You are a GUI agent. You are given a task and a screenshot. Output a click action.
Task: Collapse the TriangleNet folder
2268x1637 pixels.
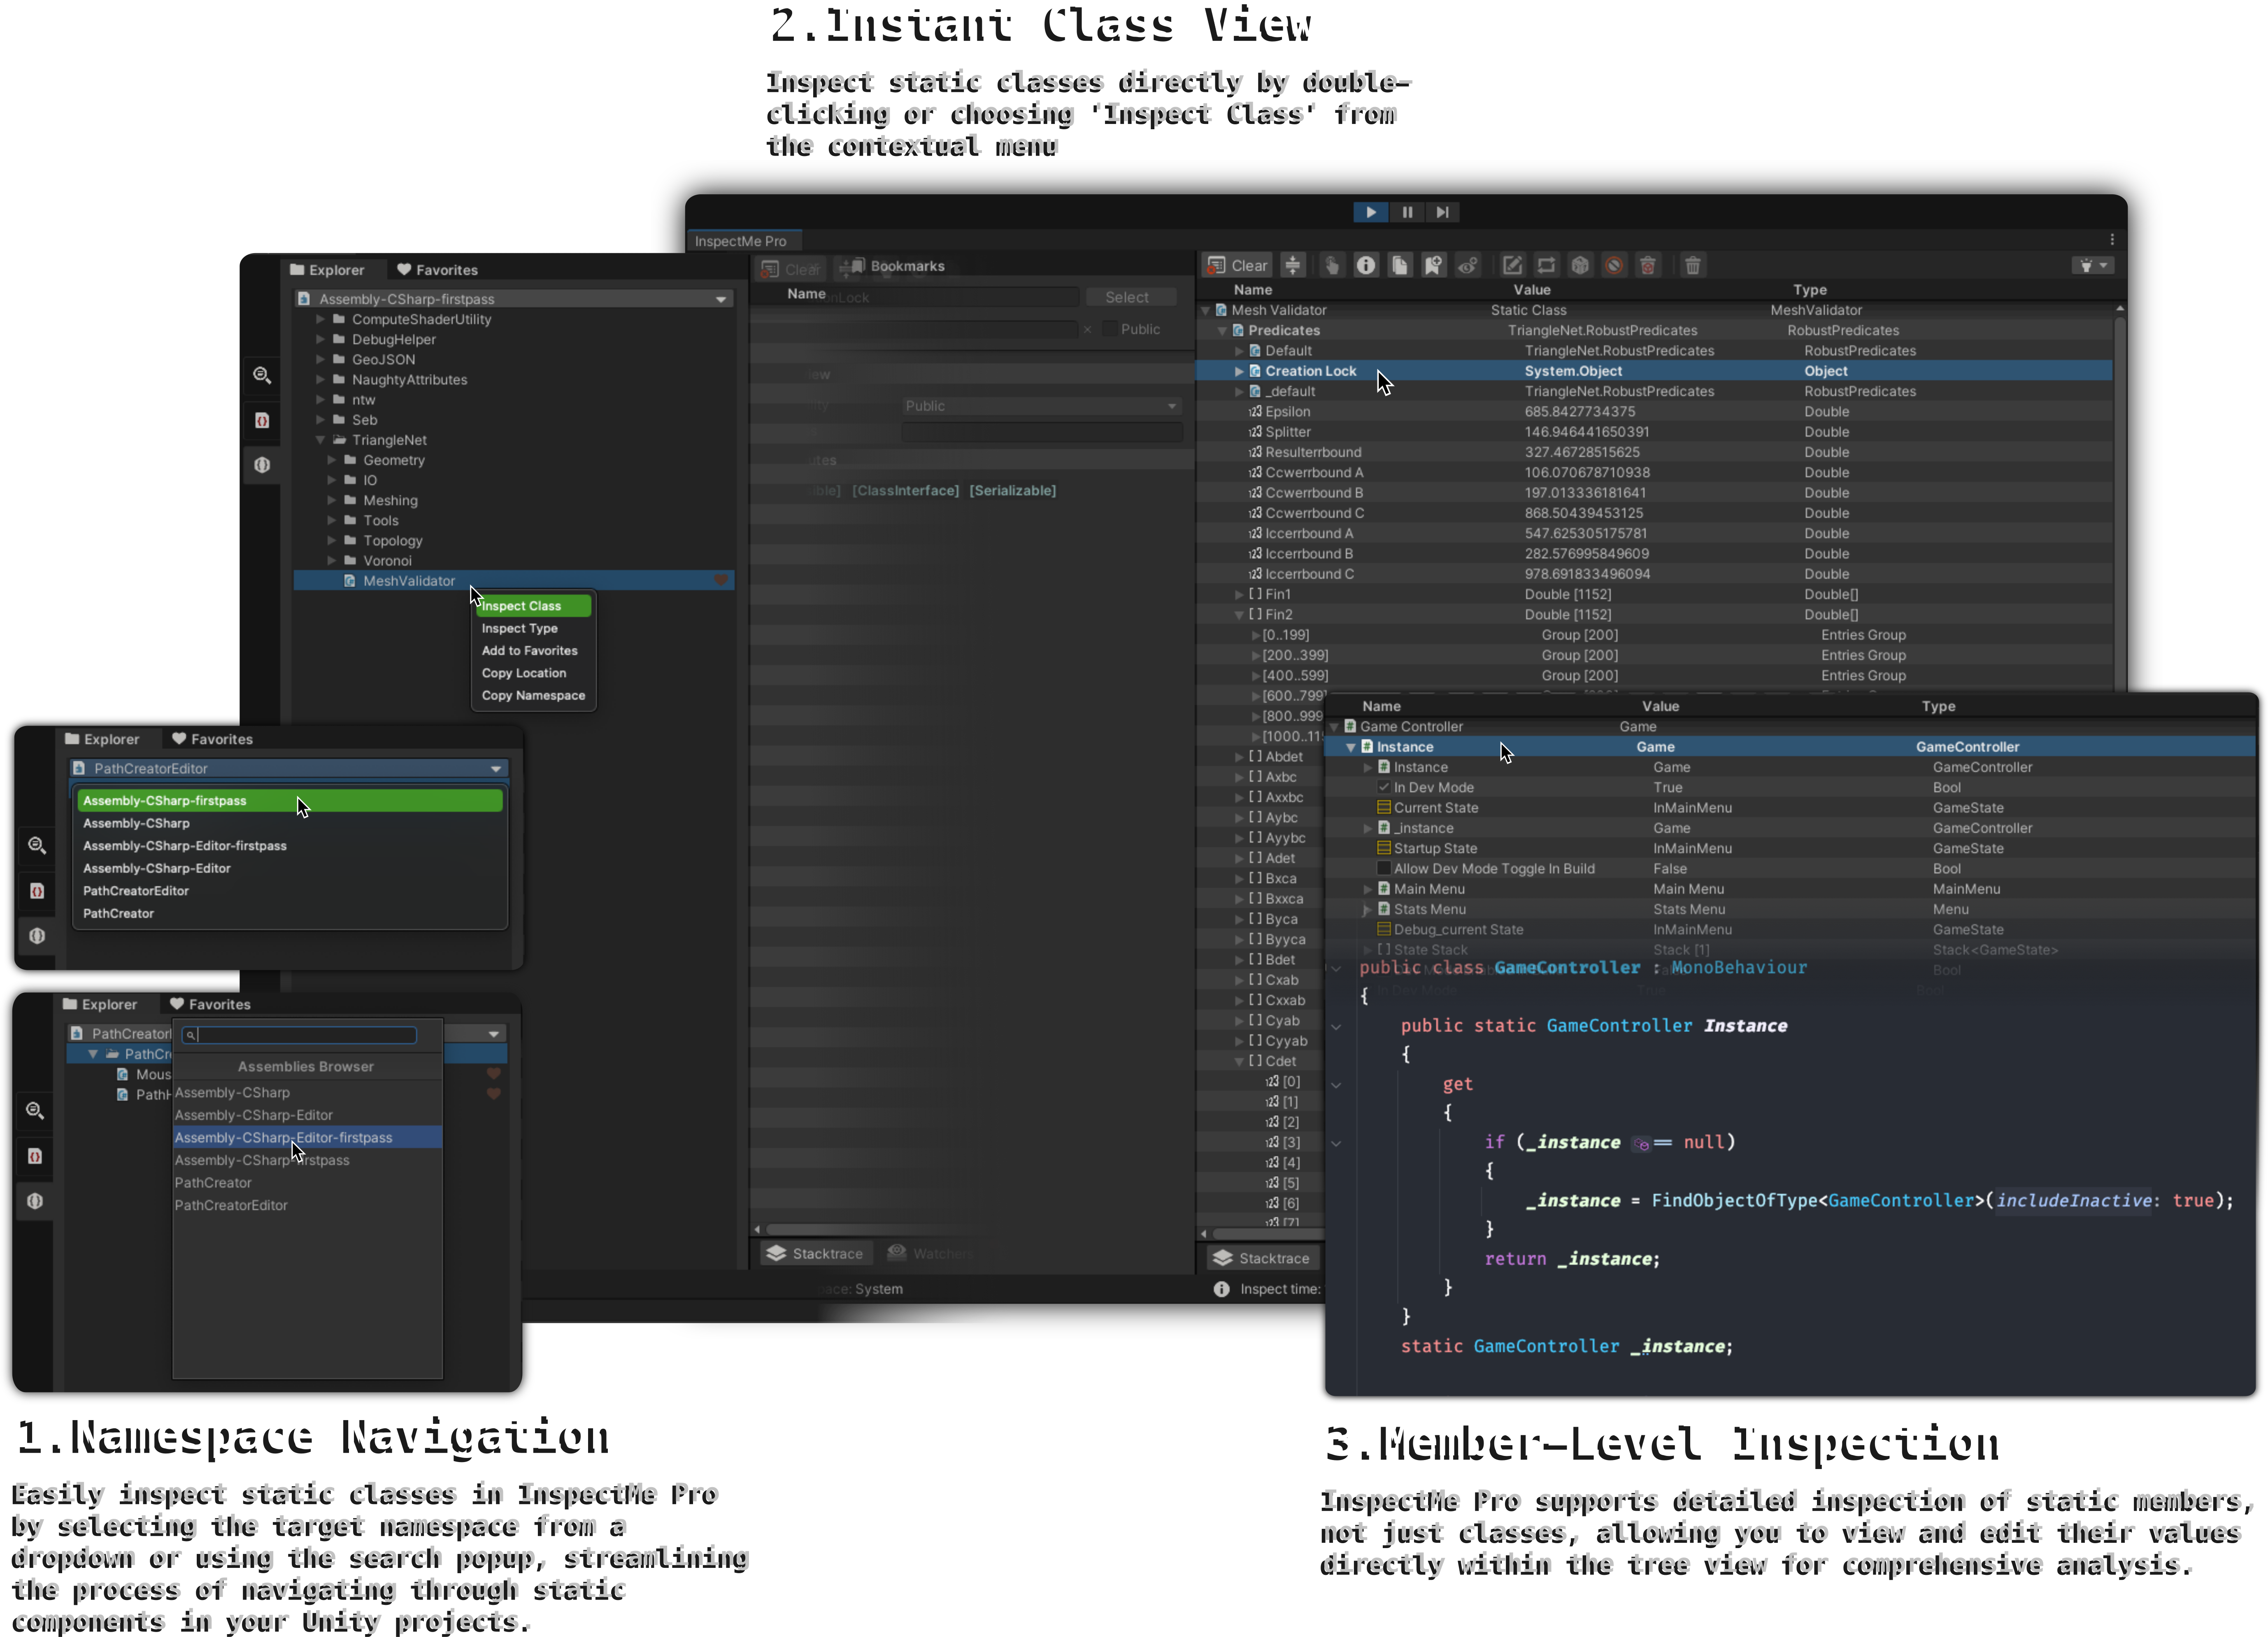tap(321, 440)
